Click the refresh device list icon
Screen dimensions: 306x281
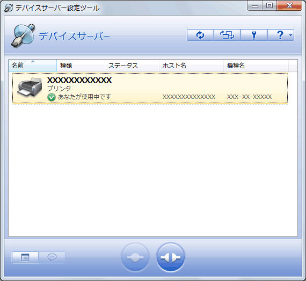200,35
